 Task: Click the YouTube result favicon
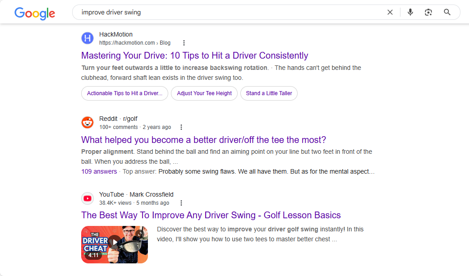(87, 198)
